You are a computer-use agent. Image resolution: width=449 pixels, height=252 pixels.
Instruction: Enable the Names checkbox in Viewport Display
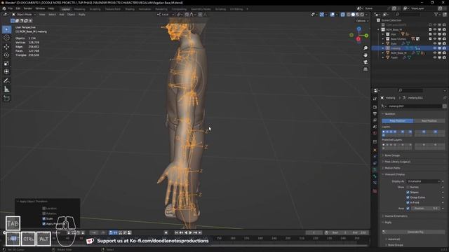coord(408,188)
